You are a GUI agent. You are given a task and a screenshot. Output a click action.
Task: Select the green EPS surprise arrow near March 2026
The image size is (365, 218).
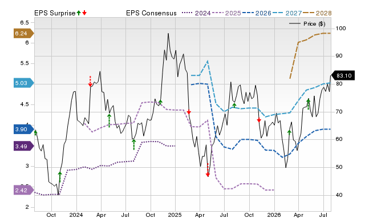[x=289, y=132]
